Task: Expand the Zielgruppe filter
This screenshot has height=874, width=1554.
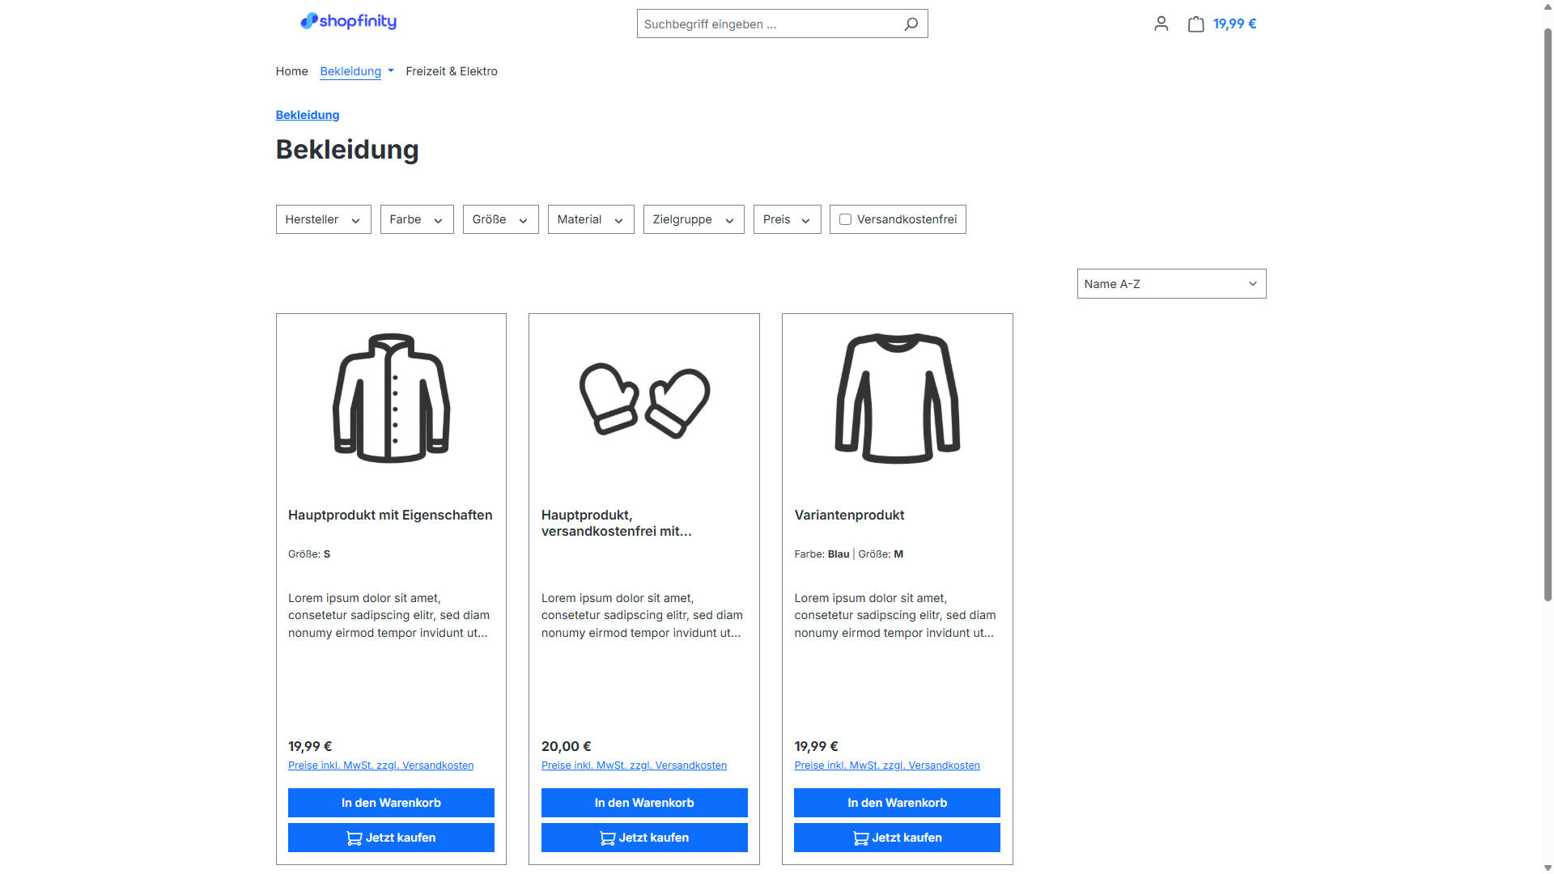Action: tap(694, 219)
